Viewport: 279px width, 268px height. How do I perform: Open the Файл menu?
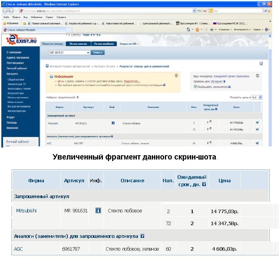[6, 17]
